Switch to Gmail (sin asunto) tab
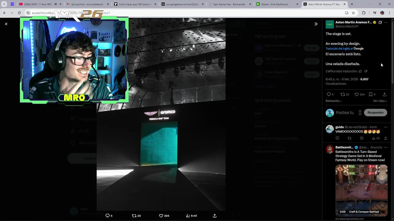 (88, 4)
